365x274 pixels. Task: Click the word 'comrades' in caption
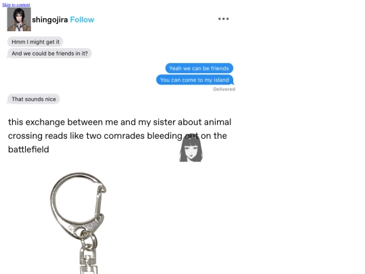tap(124, 136)
